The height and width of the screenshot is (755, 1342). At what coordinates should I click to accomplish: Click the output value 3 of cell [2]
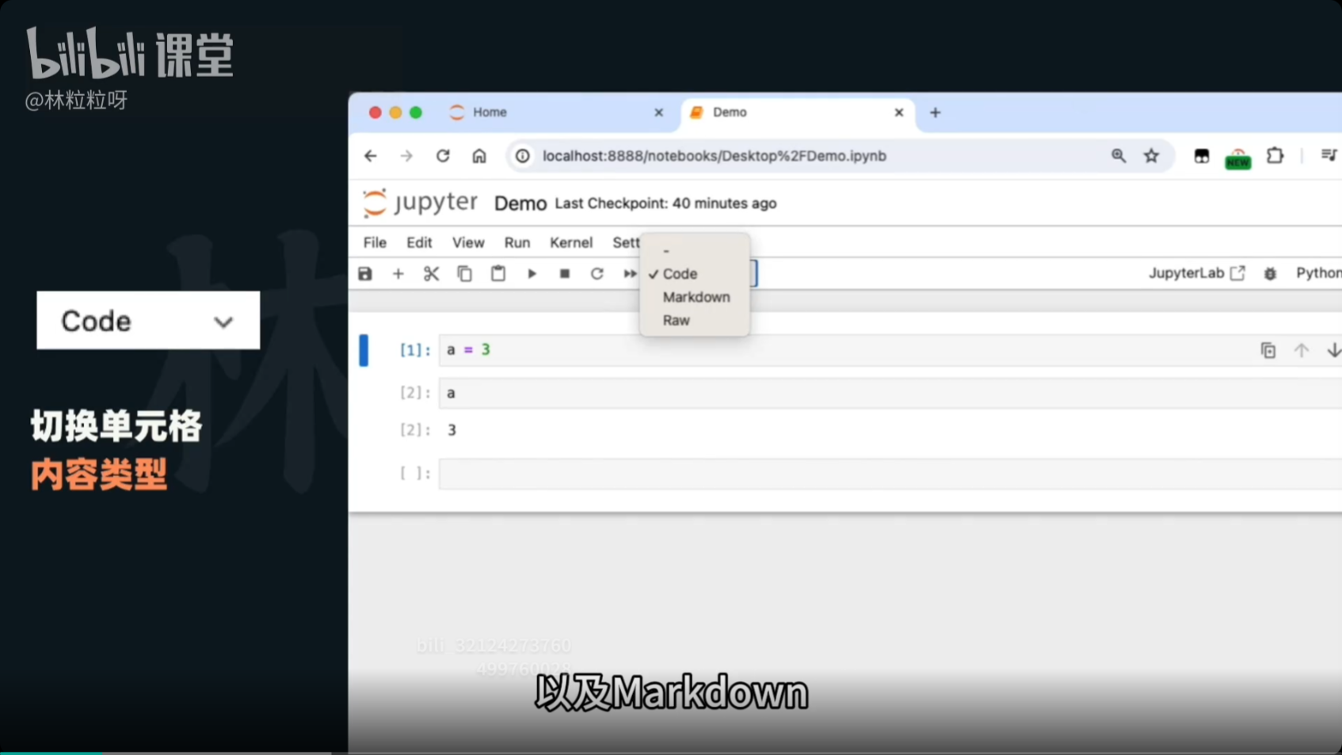(452, 430)
